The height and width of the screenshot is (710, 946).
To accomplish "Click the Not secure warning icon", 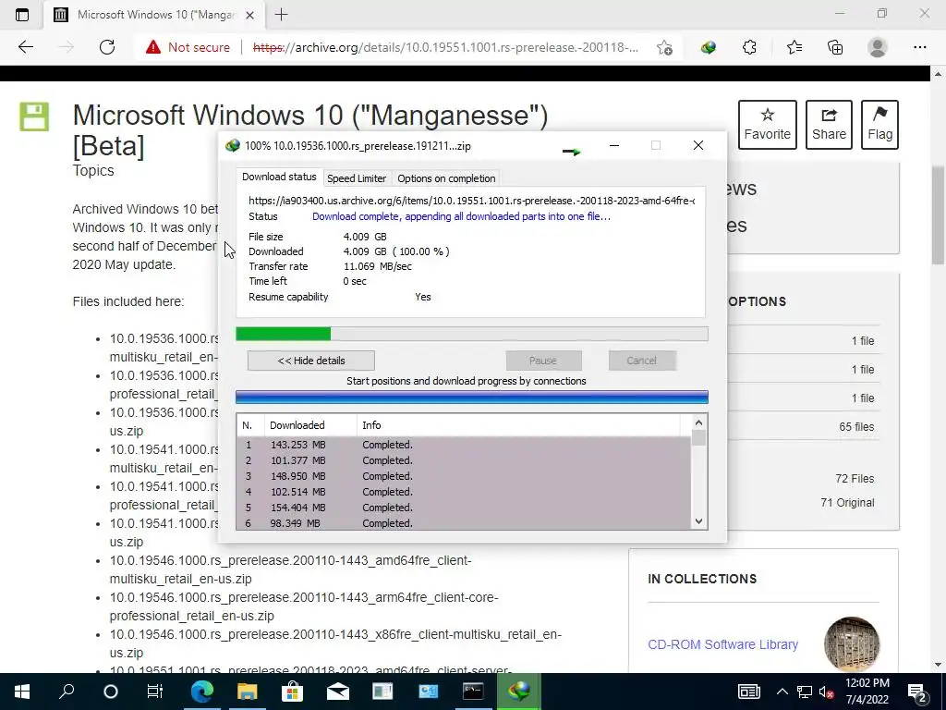I will click(x=153, y=47).
